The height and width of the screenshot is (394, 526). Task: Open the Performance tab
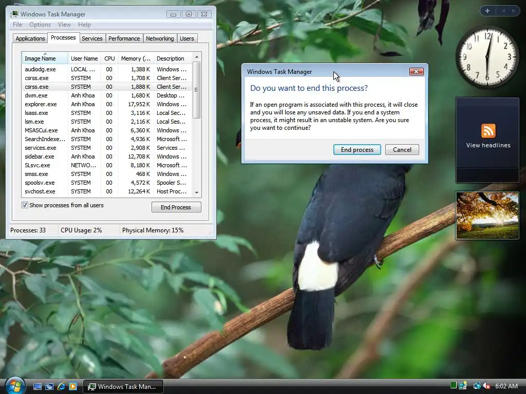point(124,38)
